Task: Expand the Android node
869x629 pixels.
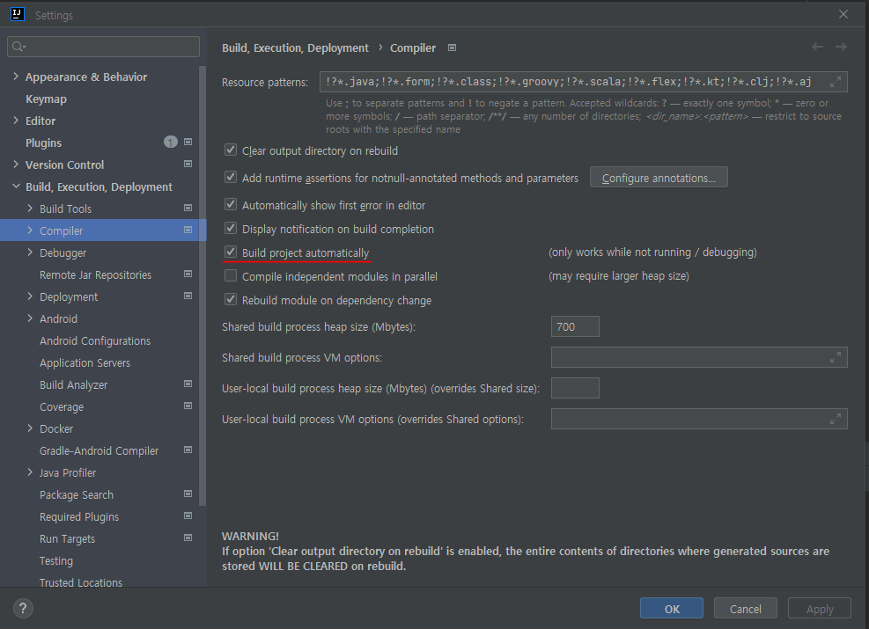Action: pos(30,318)
